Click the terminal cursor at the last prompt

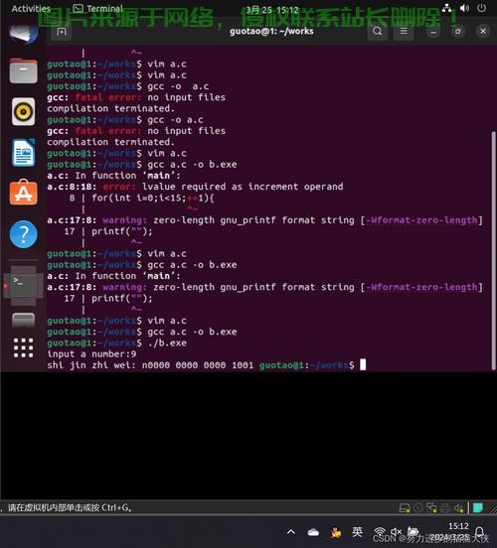click(363, 364)
